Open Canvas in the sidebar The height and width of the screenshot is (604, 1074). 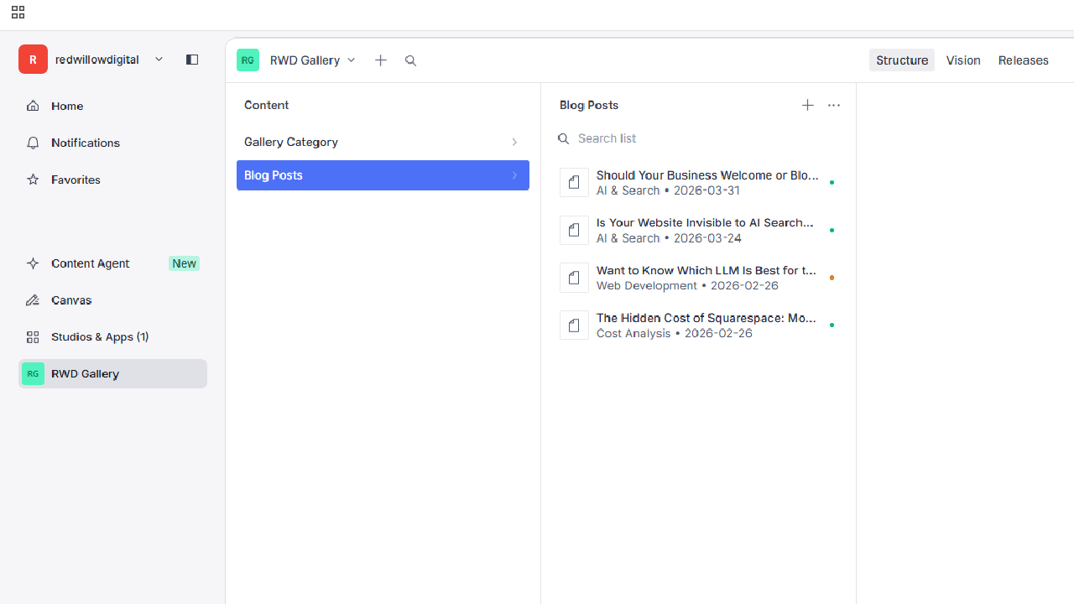tap(112, 300)
